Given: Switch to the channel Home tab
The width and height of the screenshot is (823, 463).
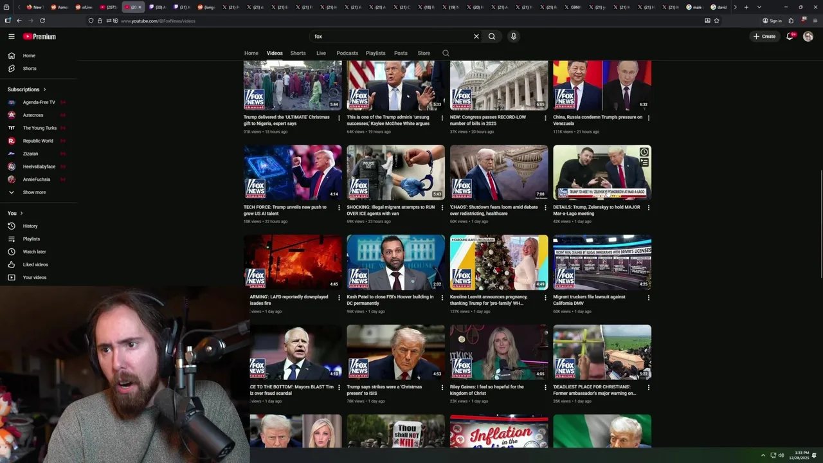Looking at the screenshot, I should (251, 53).
